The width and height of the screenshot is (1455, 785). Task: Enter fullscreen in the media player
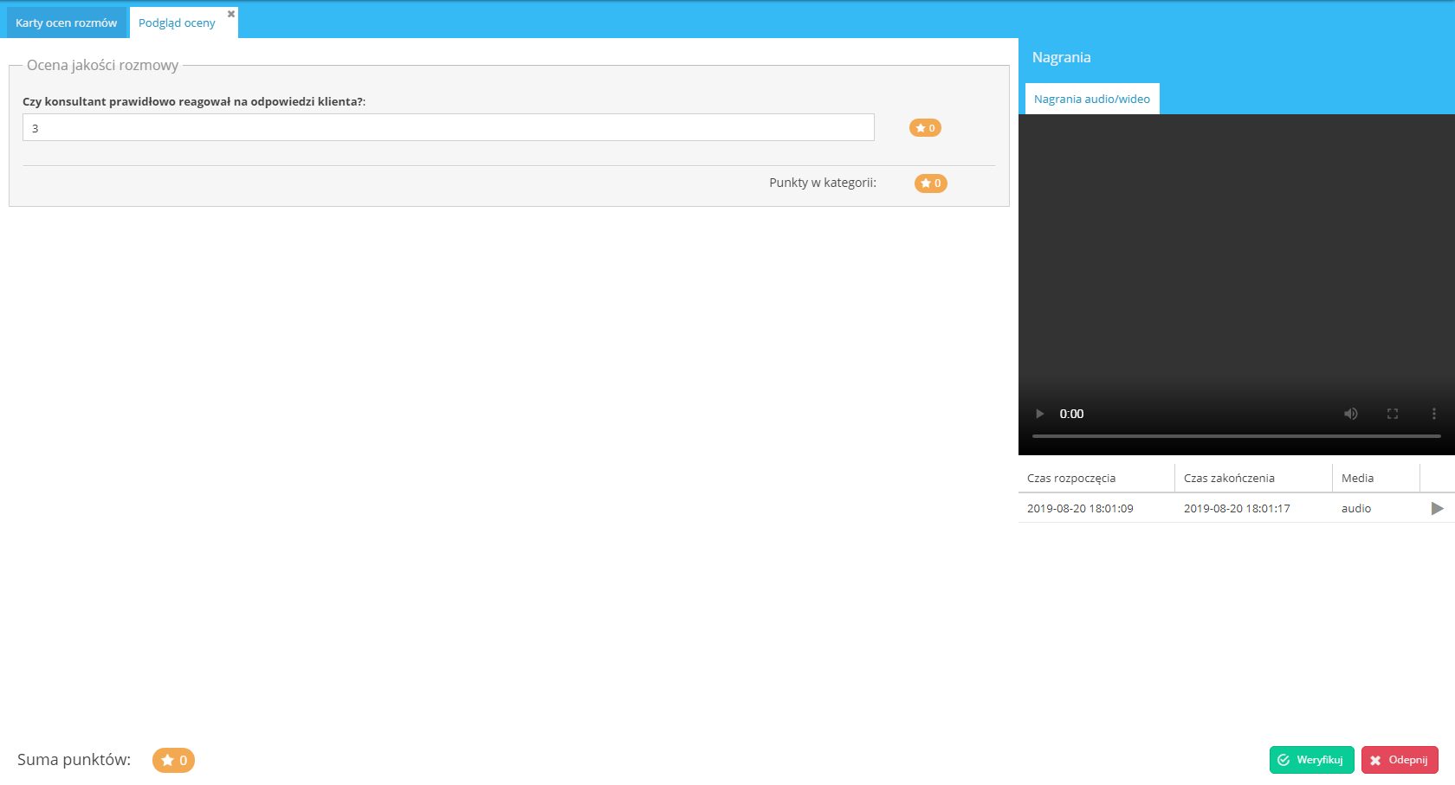pos(1393,414)
